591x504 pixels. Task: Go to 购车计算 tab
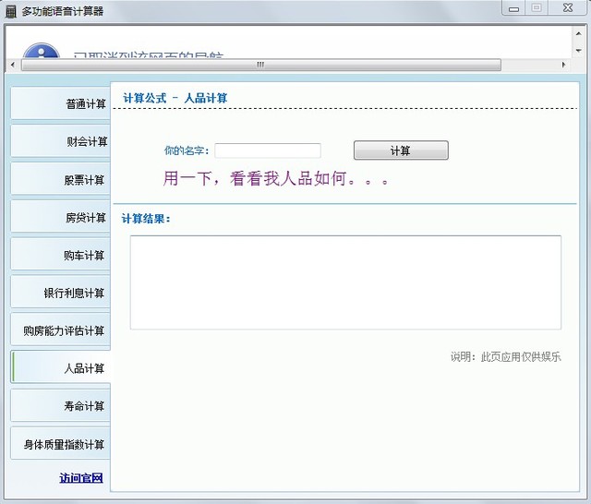pos(61,255)
